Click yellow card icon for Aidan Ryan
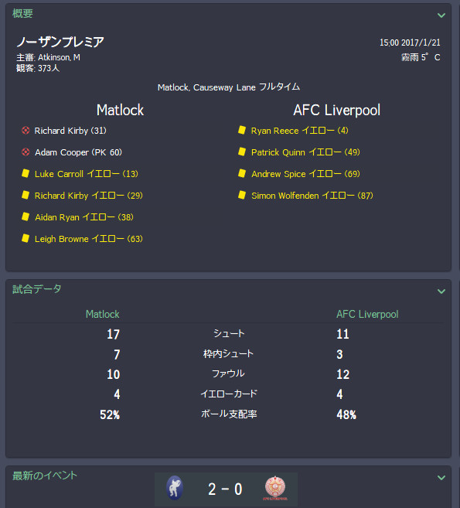Image resolution: width=460 pixels, height=508 pixels. 26,216
